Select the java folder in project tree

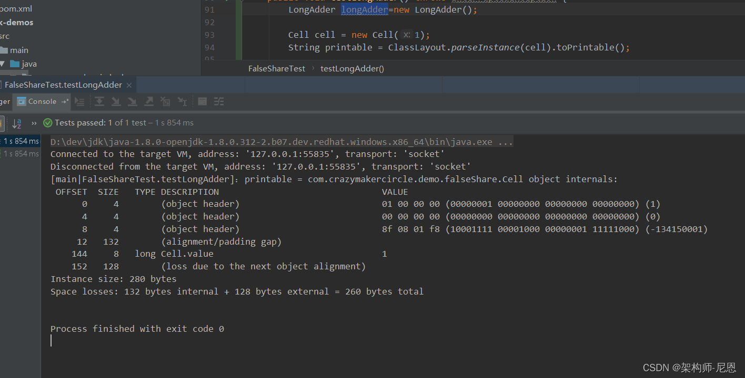29,64
